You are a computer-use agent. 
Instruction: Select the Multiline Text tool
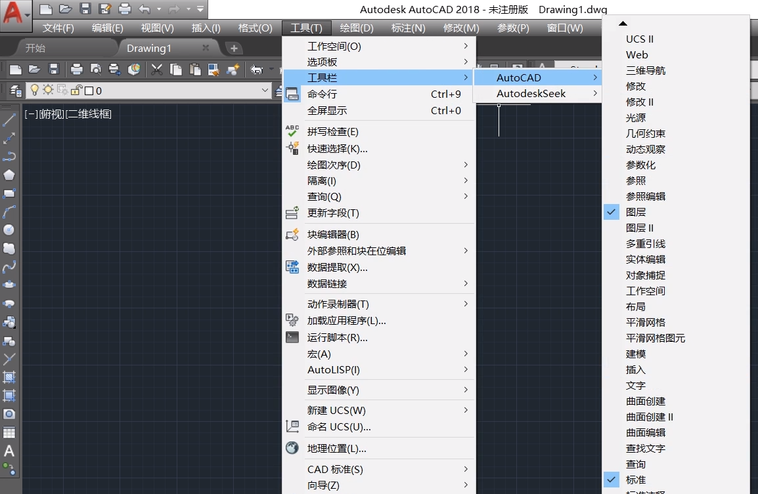pyautogui.click(x=9, y=450)
